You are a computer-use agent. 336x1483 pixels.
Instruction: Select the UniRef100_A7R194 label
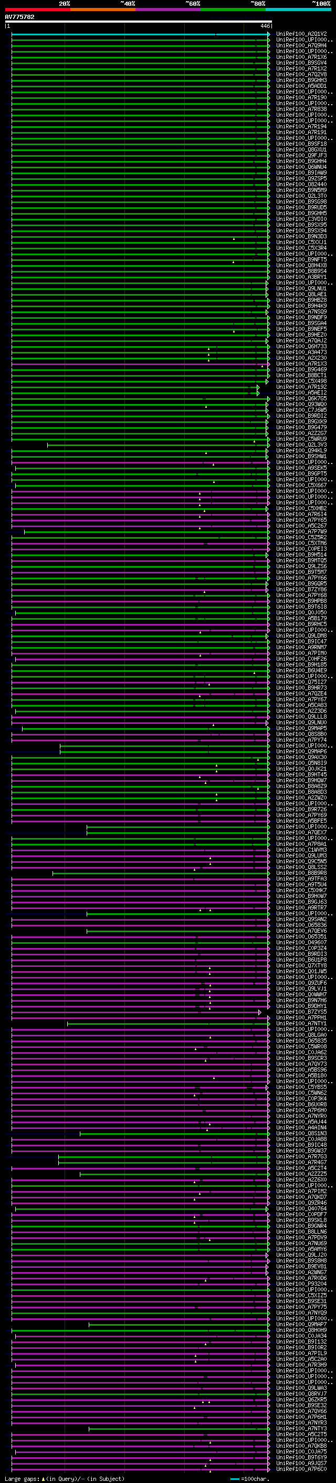pyautogui.click(x=301, y=127)
